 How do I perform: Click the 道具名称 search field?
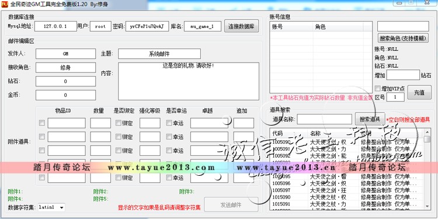click(x=324, y=119)
